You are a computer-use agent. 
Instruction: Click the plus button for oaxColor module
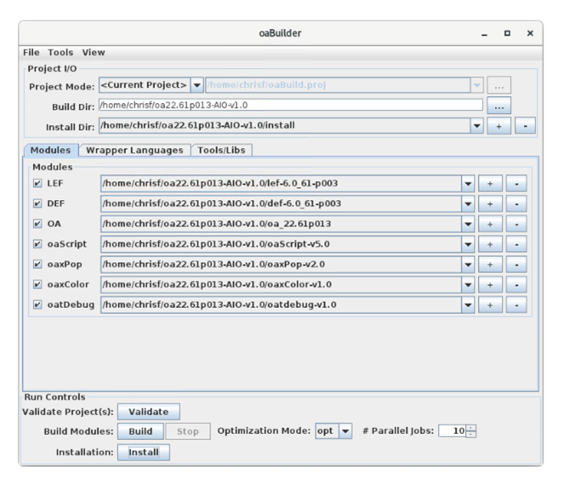pyautogui.click(x=490, y=285)
